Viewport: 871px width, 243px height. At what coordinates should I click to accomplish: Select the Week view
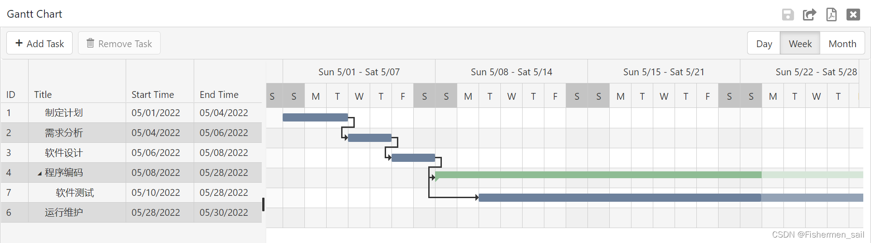[x=800, y=44]
